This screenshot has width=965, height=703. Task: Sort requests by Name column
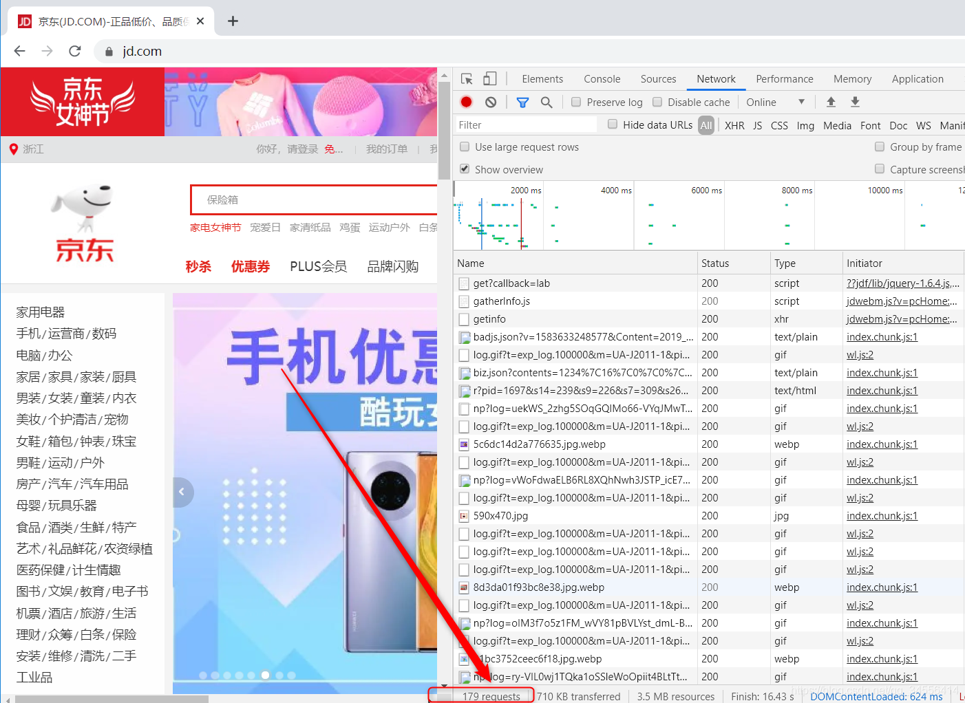click(x=575, y=263)
